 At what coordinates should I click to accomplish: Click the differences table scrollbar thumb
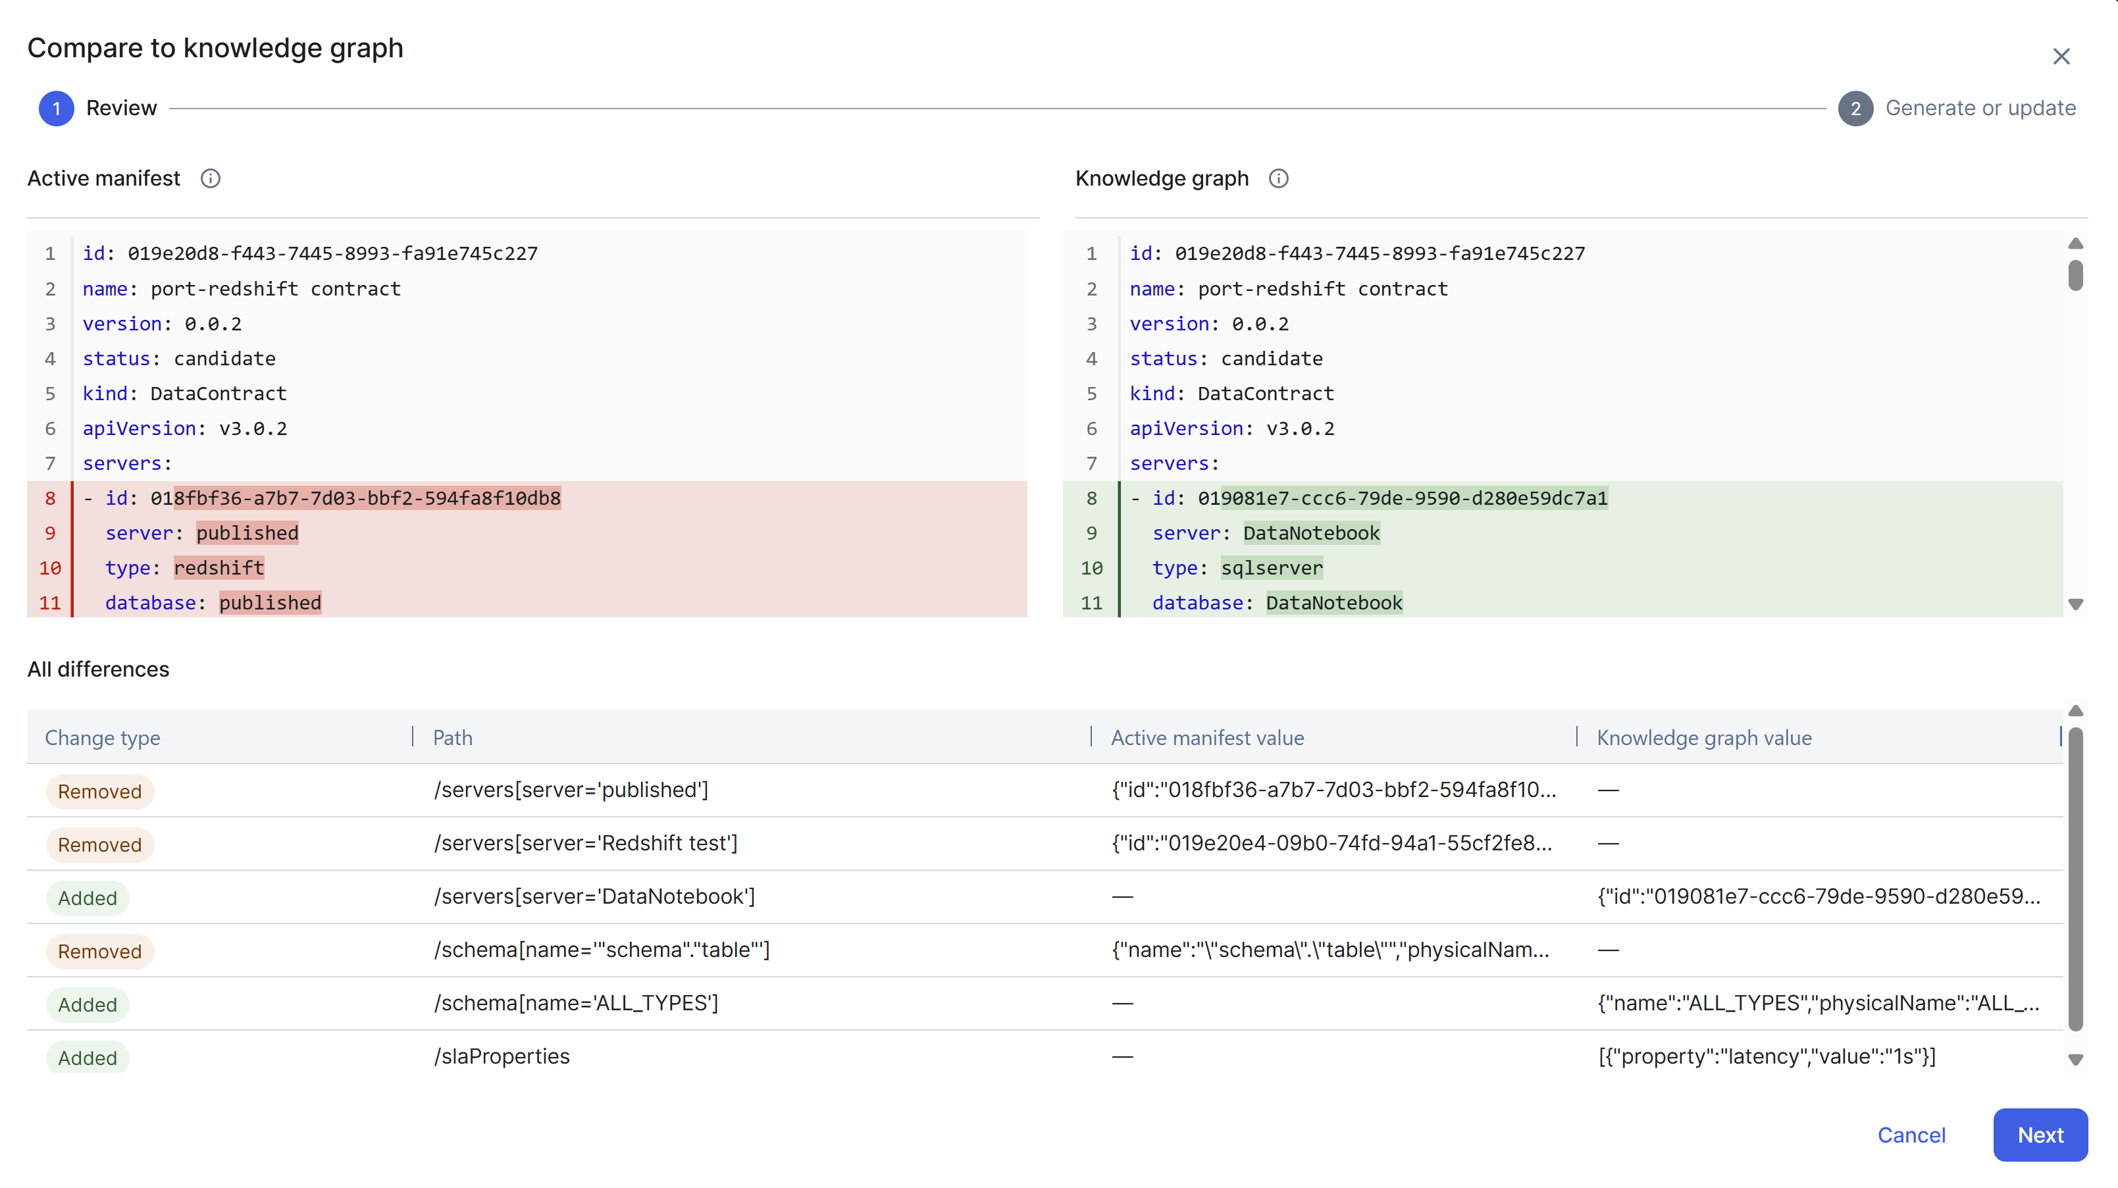tap(2075, 878)
